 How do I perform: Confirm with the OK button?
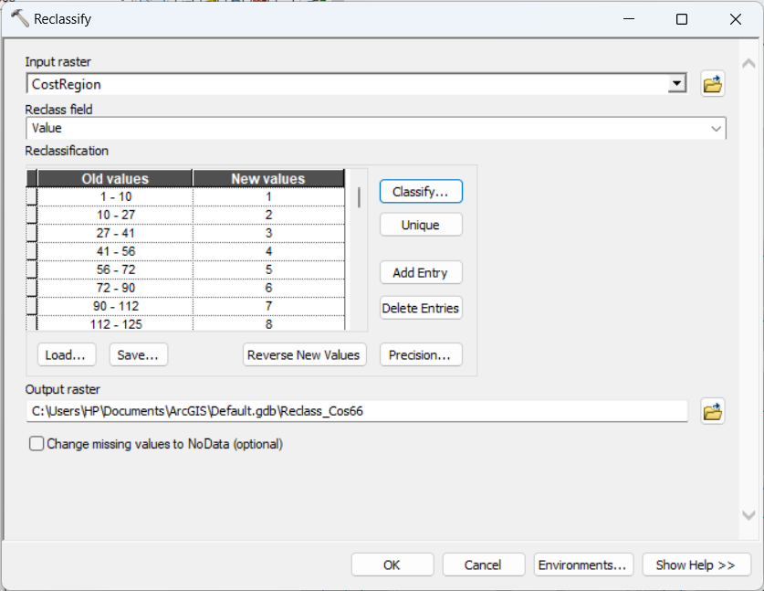tap(392, 565)
